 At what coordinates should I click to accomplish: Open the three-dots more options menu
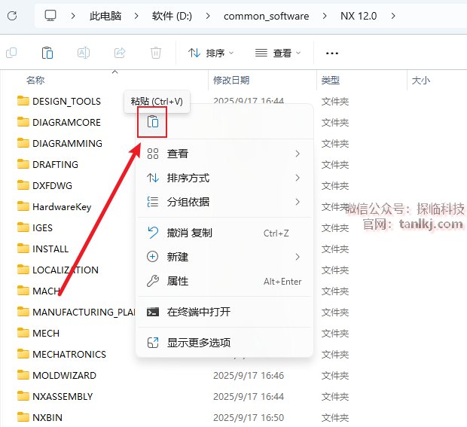[x=331, y=53]
